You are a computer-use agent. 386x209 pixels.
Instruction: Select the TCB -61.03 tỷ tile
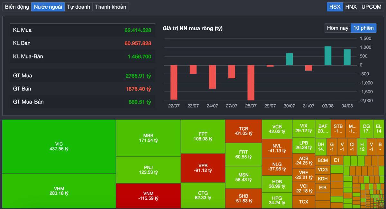point(244,131)
